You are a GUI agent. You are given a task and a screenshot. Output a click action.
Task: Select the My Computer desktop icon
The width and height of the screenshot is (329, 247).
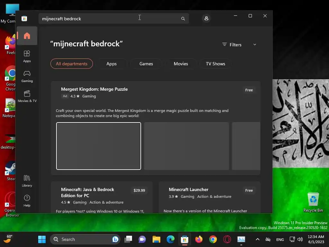(10, 14)
